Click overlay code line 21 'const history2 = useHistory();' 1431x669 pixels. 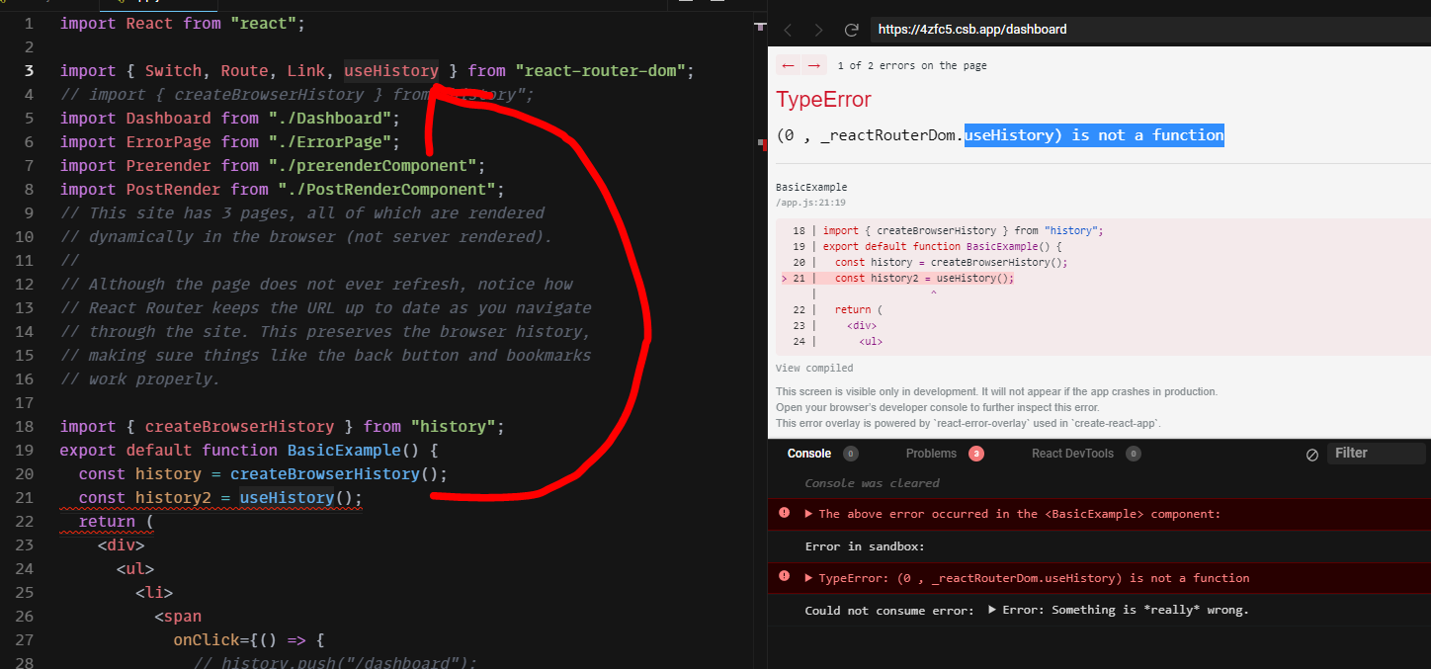(924, 278)
